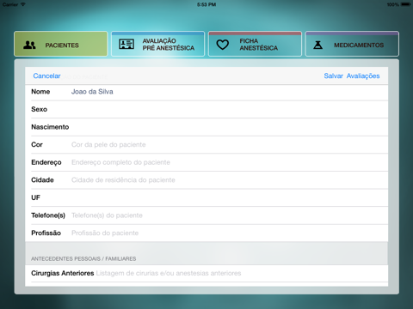Open the Medicamentos tab
This screenshot has width=413, height=309.
pyautogui.click(x=352, y=44)
